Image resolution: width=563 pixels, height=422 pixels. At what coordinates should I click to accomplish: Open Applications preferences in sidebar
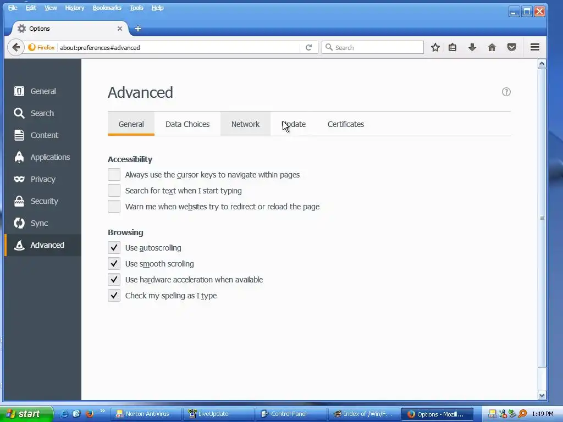(x=43, y=157)
